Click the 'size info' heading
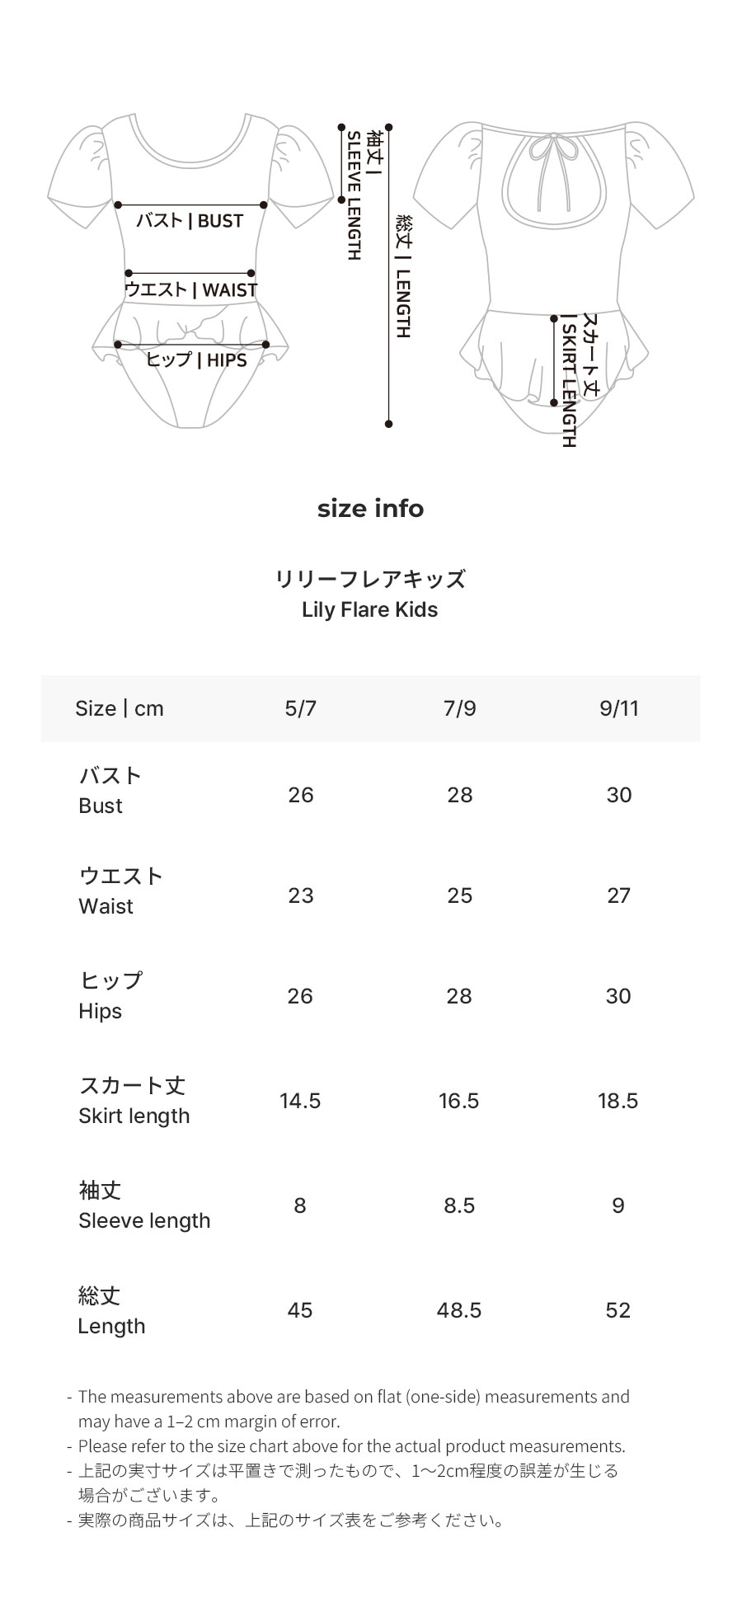 pyautogui.click(x=370, y=509)
